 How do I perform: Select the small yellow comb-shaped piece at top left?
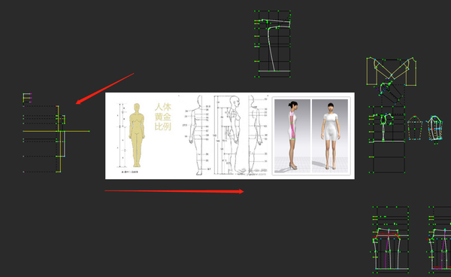point(27,98)
